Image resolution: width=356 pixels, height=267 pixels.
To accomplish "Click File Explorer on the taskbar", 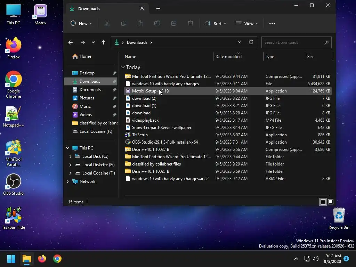I will click(26, 259).
